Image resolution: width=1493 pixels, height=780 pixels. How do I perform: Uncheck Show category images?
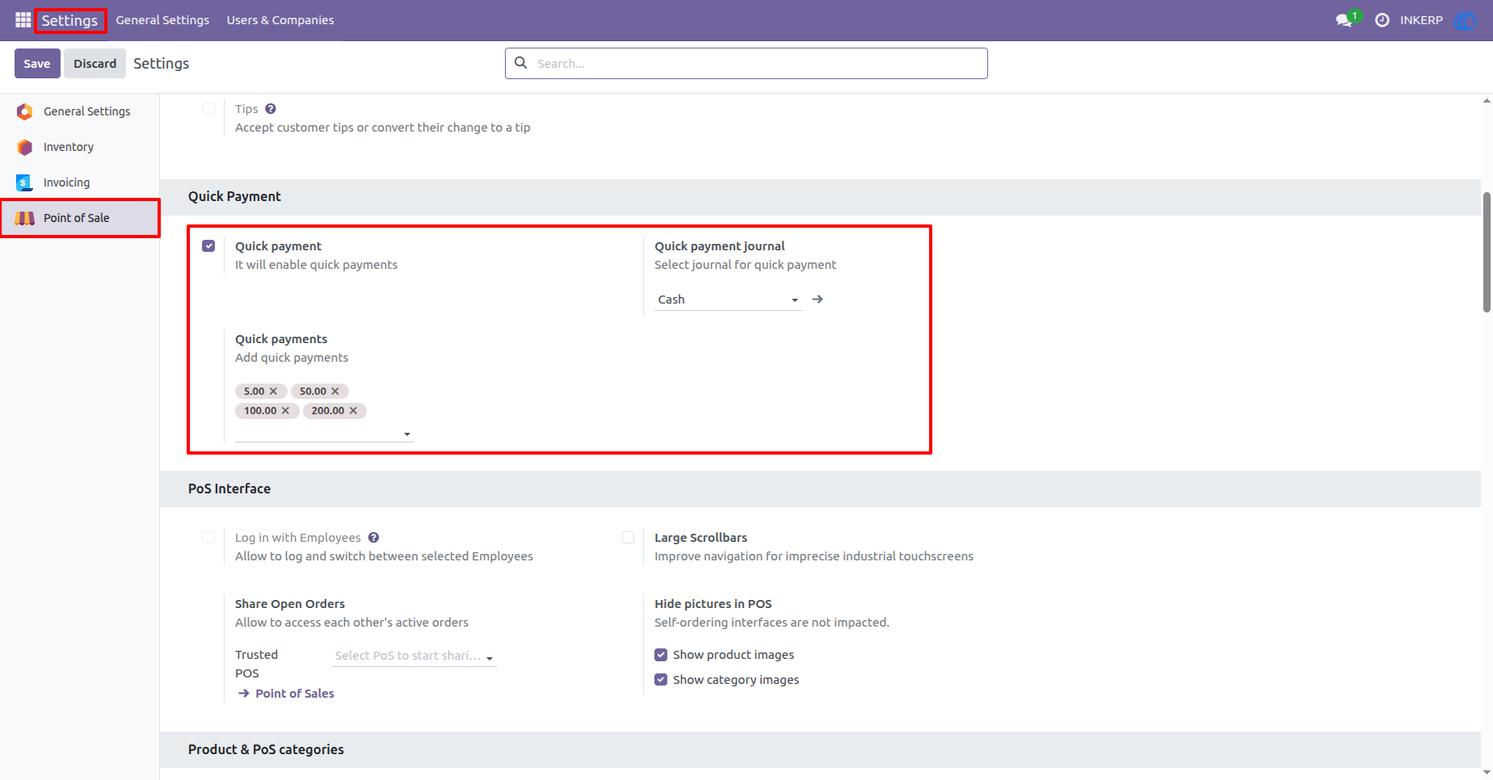tap(661, 680)
